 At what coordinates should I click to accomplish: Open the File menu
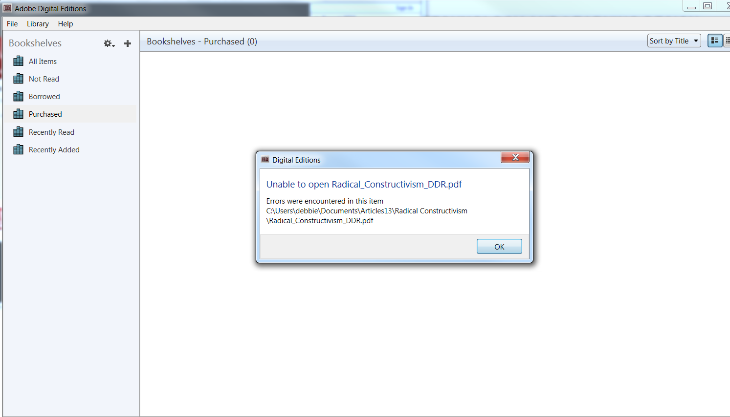tap(12, 23)
